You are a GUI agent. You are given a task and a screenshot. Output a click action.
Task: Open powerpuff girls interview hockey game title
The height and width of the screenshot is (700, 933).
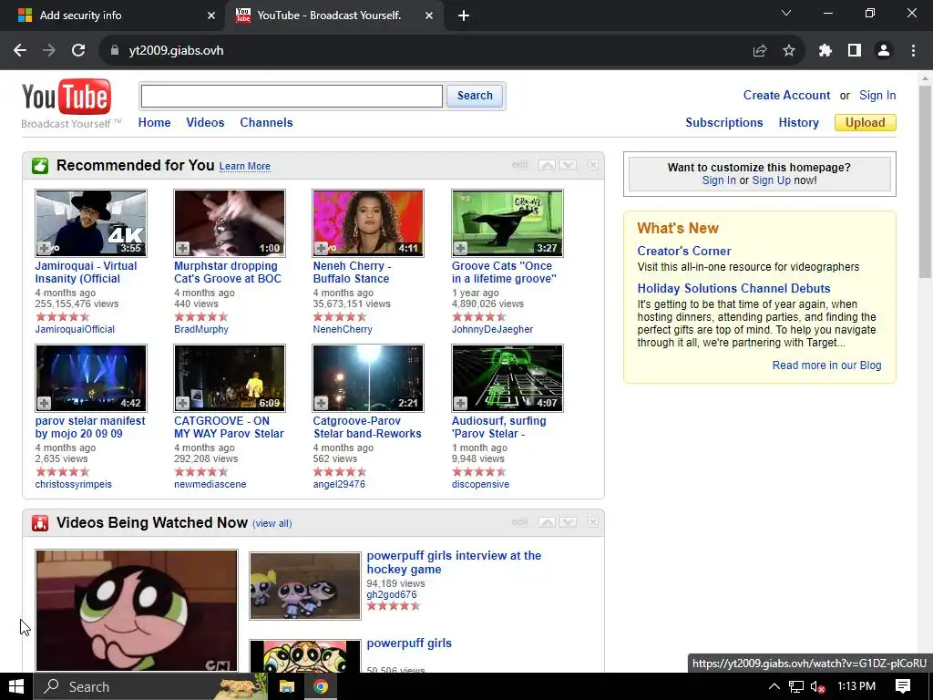tap(454, 562)
